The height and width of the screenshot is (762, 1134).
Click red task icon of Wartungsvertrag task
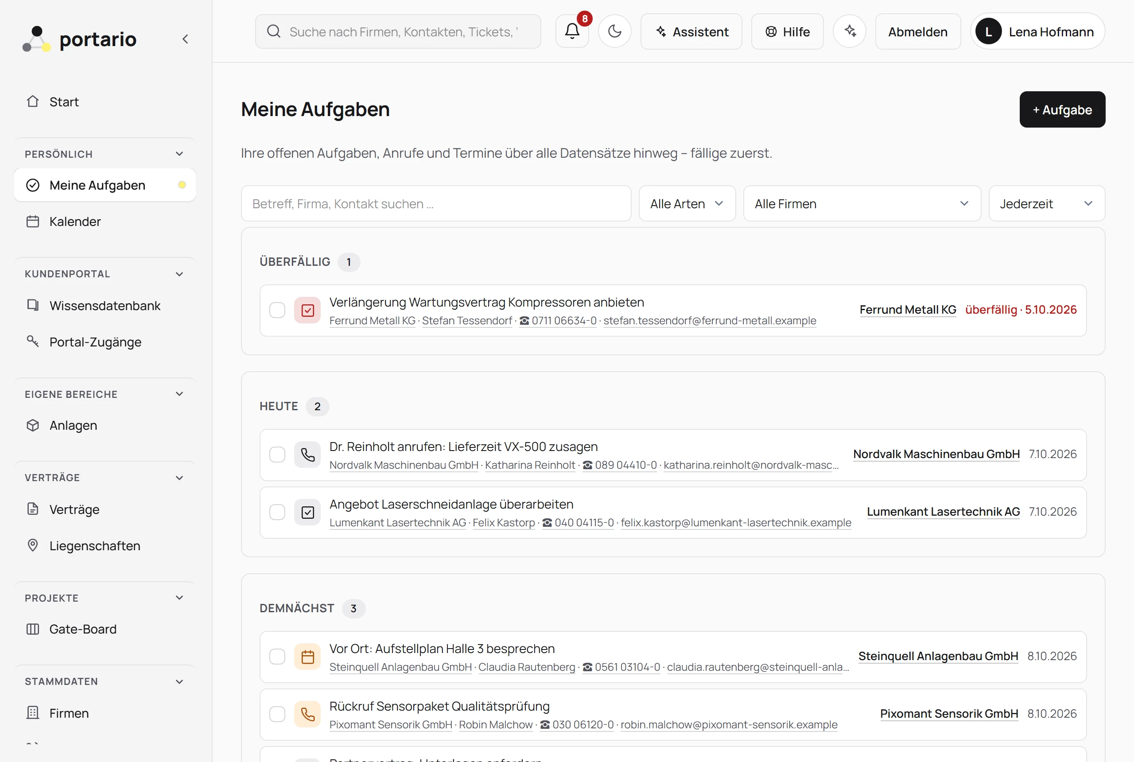[307, 310]
